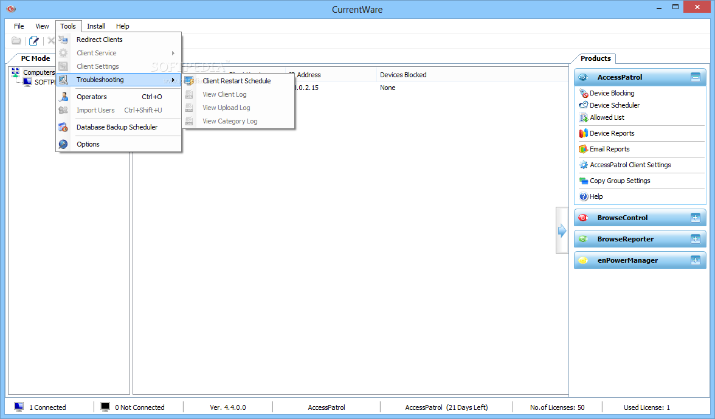The height and width of the screenshot is (419, 715).
Task: Expand the BrowseControl panel
Action: [695, 218]
